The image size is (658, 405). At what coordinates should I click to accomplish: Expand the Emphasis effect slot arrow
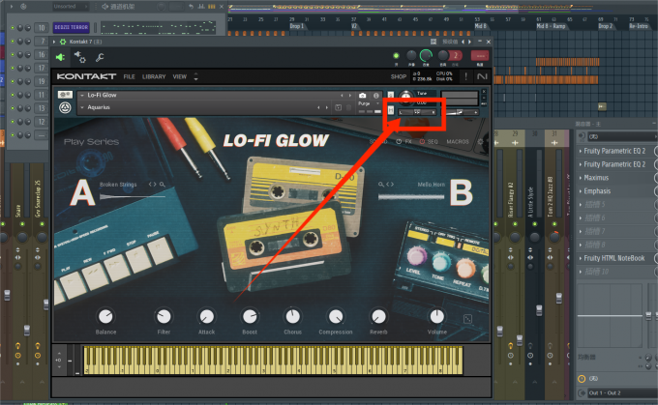[581, 191]
